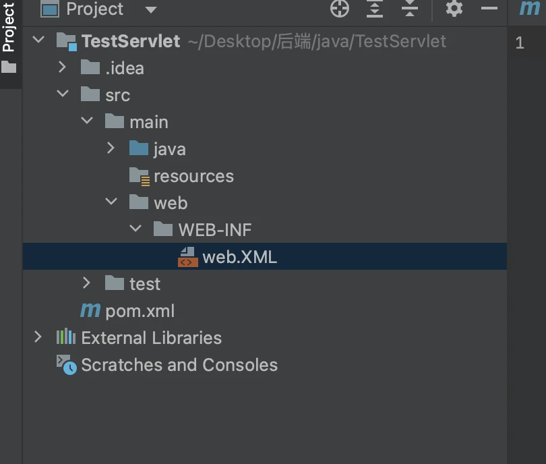Click the Collapse All toolbar icon
546x464 pixels.
click(410, 8)
